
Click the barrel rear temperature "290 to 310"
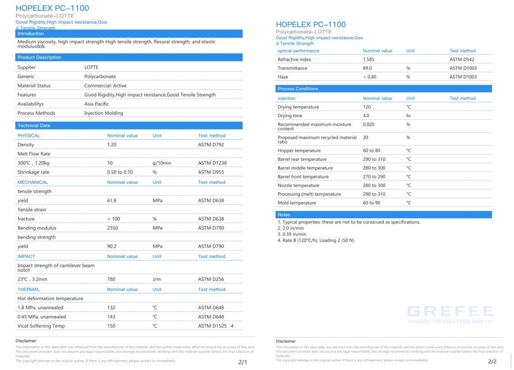374,159
